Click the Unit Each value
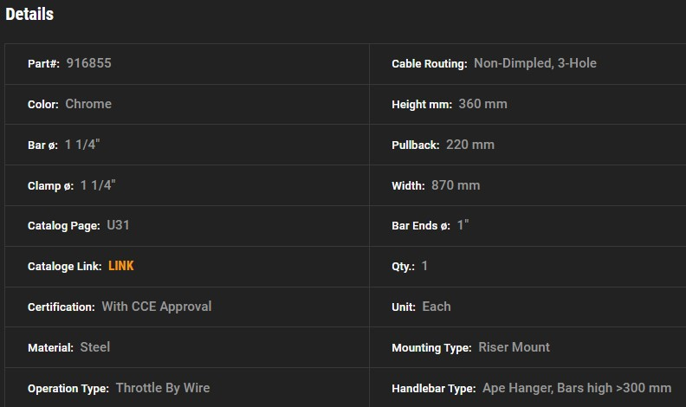This screenshot has height=407, width=686. [x=437, y=307]
